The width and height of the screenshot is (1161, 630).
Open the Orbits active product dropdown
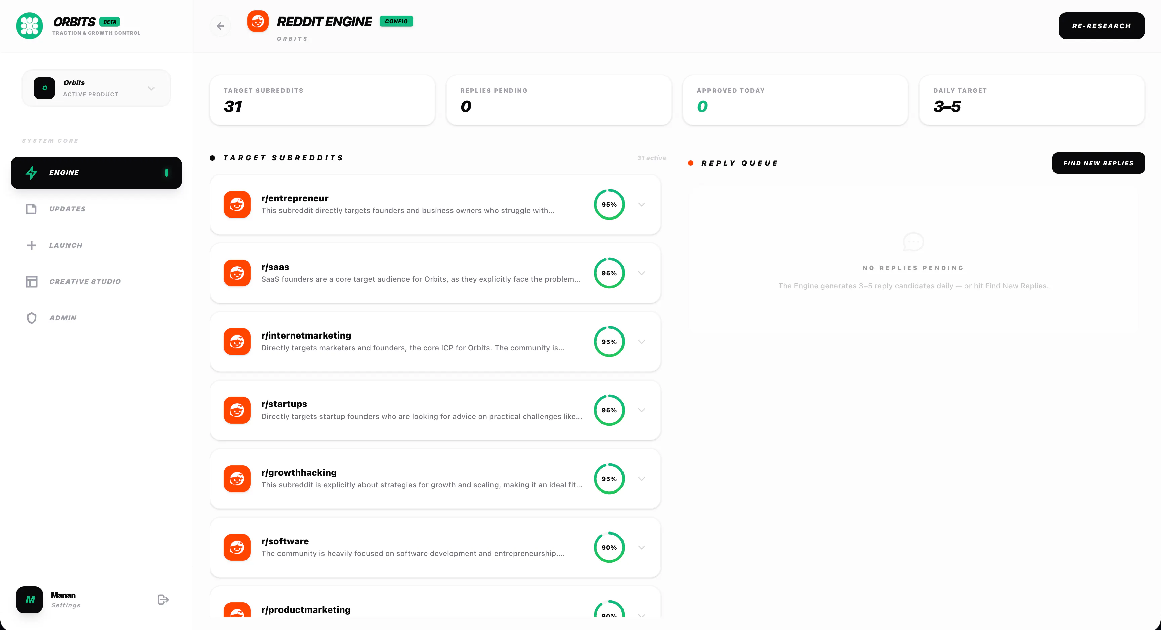96,88
